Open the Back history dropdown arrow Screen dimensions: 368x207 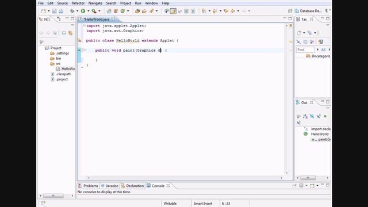(x=238, y=11)
